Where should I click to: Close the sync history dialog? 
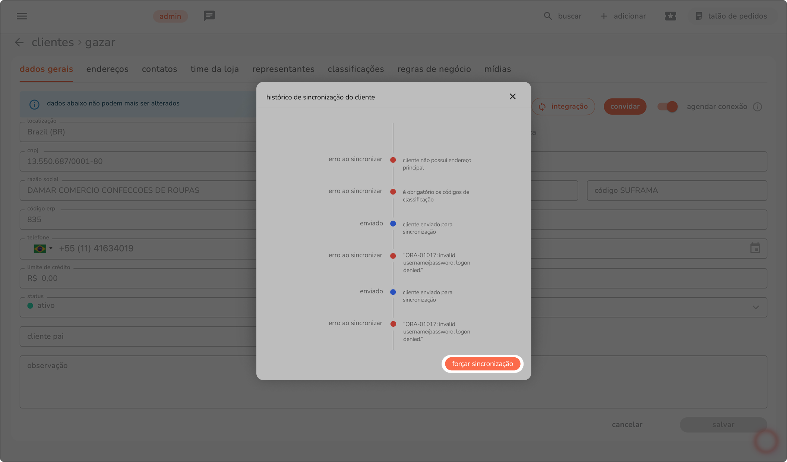coord(512,96)
